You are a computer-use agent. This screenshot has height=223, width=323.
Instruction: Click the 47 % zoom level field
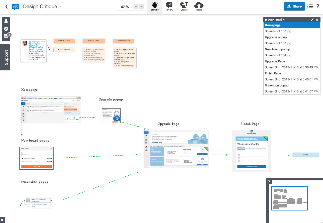click(125, 7)
